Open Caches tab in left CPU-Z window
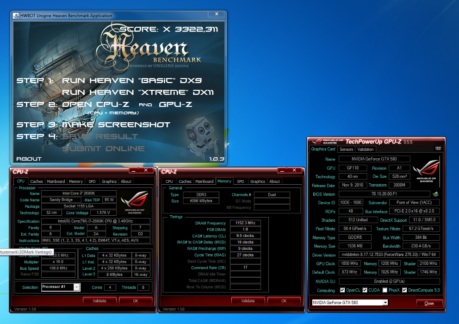This screenshot has height=324, width=459. pyautogui.click(x=37, y=181)
